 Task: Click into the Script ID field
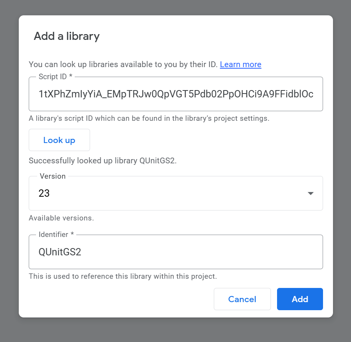point(175,94)
